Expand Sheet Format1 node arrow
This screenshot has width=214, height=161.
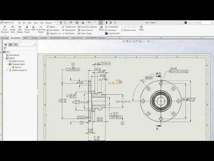(7, 61)
